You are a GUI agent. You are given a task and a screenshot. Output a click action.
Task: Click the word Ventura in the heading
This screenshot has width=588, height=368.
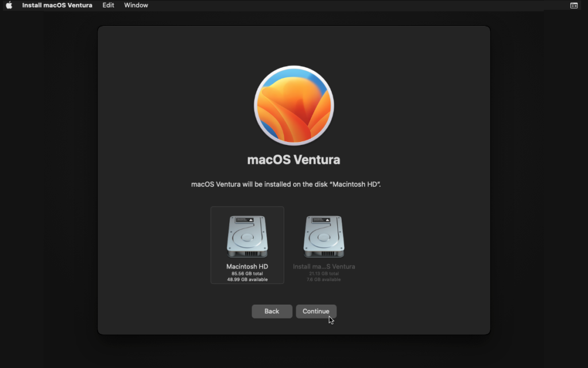pyautogui.click(x=316, y=160)
